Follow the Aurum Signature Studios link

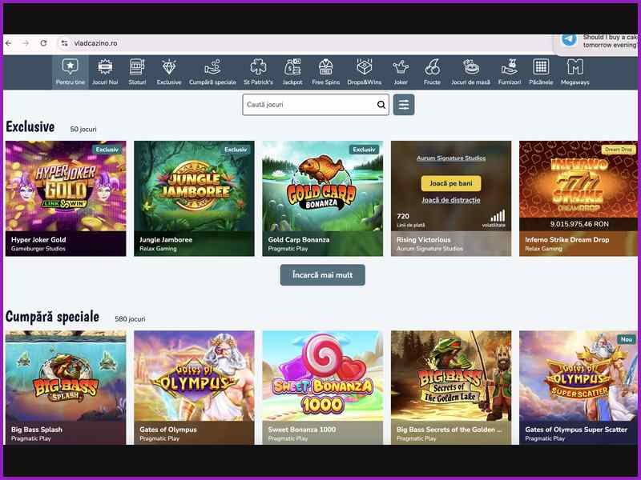coord(450,158)
